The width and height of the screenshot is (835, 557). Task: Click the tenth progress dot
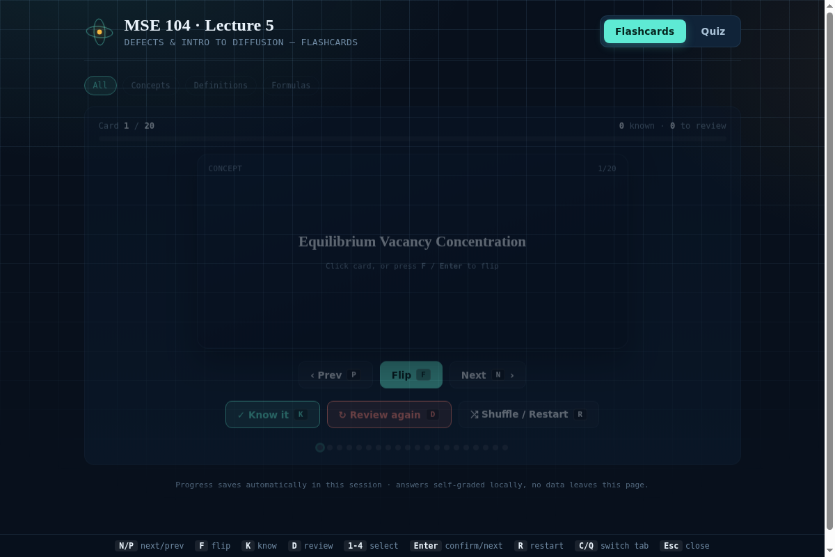click(x=408, y=448)
